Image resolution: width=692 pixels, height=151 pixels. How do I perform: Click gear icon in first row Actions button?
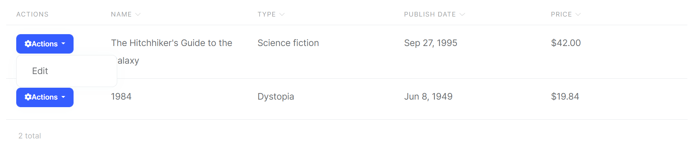28,44
